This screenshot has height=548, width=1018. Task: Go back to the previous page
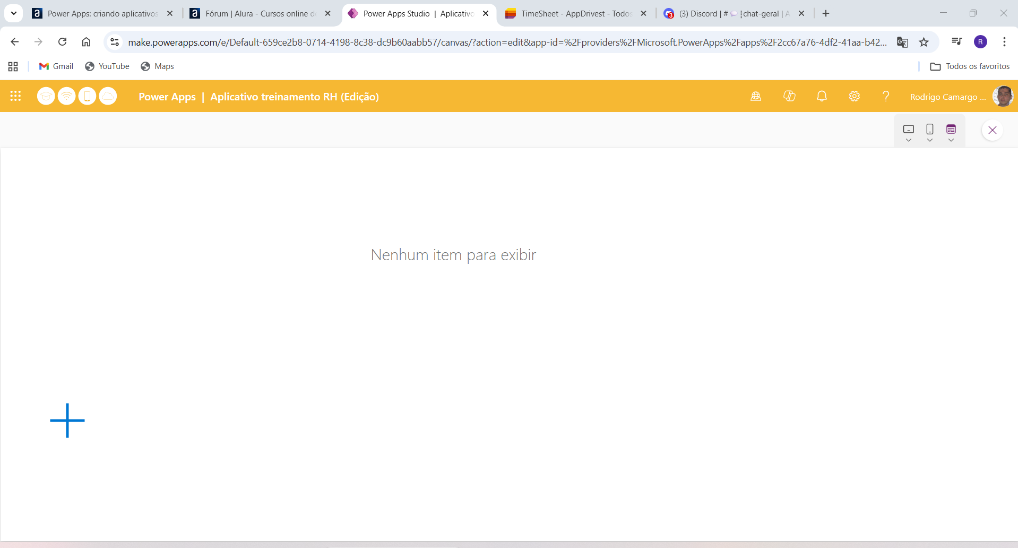tap(15, 42)
